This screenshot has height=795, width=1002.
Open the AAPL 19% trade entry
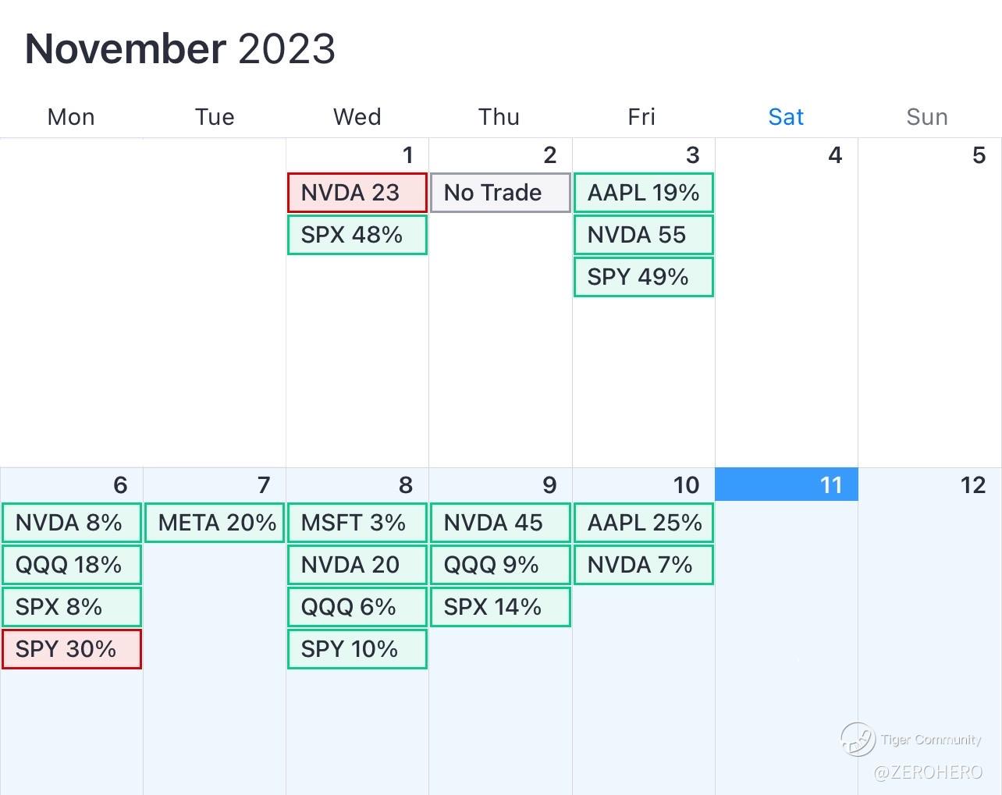[643, 193]
